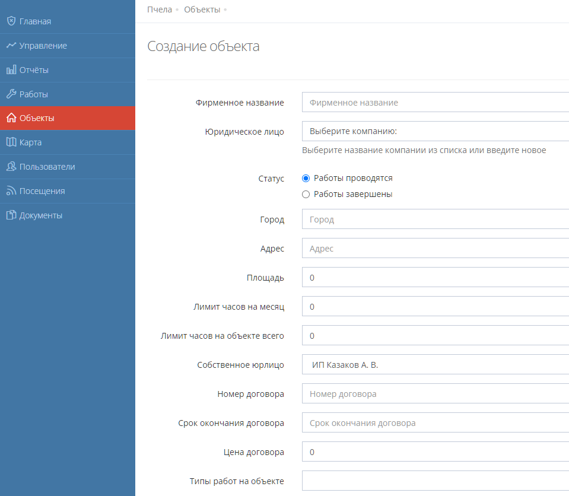Viewport: 569px width, 496px height.
Task: Click the documents icon in sidebar
Action: [11, 215]
